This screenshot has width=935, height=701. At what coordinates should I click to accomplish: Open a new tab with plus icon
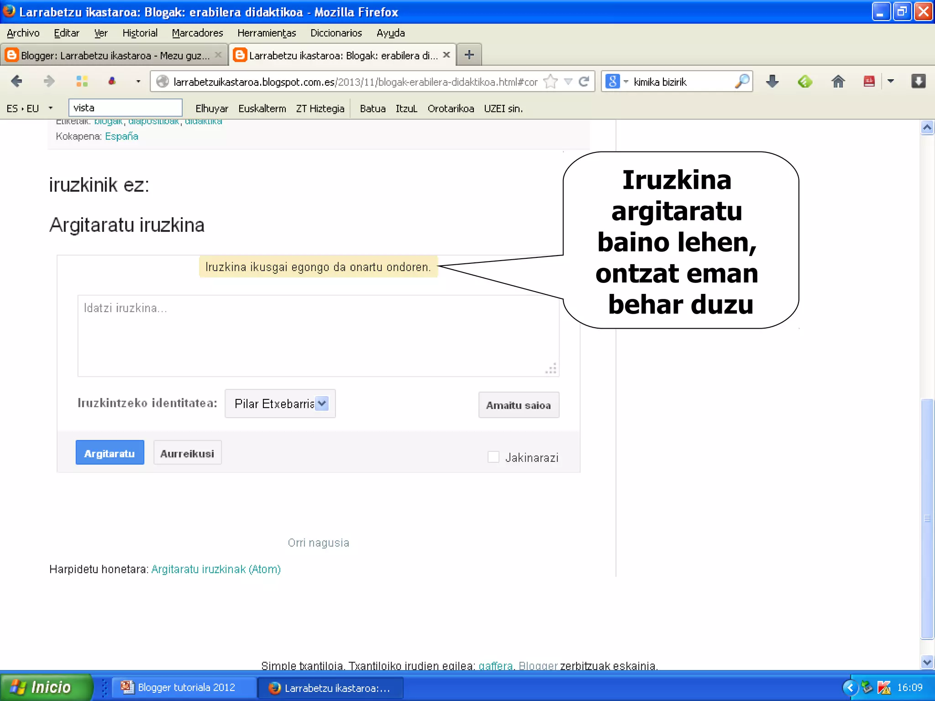click(x=469, y=55)
